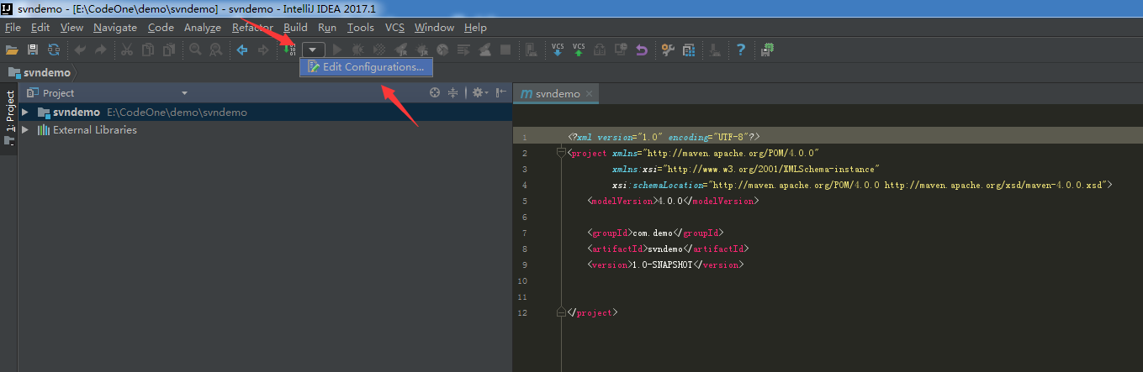The height and width of the screenshot is (372, 1143).
Task: Click the blue Help question mark
Action: click(740, 50)
